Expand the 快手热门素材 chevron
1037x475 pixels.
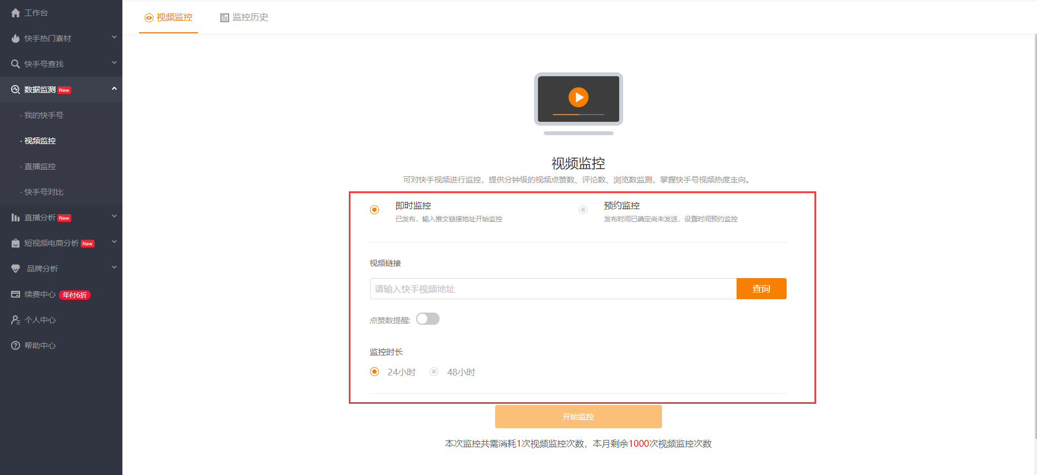[x=114, y=37]
